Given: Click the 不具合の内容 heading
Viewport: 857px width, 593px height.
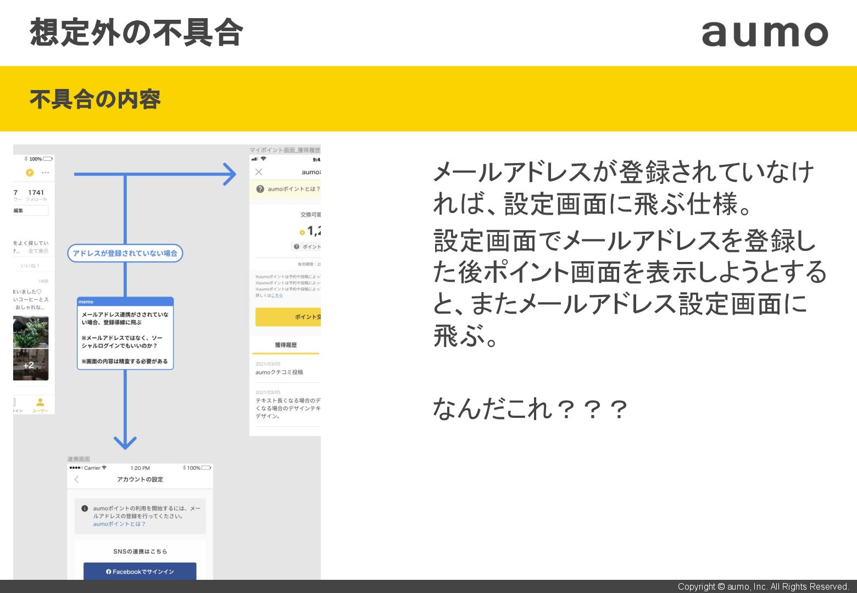Looking at the screenshot, I should point(95,99).
